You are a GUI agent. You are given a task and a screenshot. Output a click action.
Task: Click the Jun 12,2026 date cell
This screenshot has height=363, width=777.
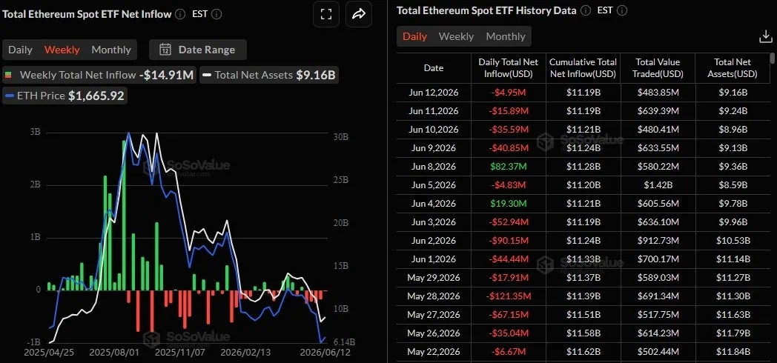click(434, 92)
